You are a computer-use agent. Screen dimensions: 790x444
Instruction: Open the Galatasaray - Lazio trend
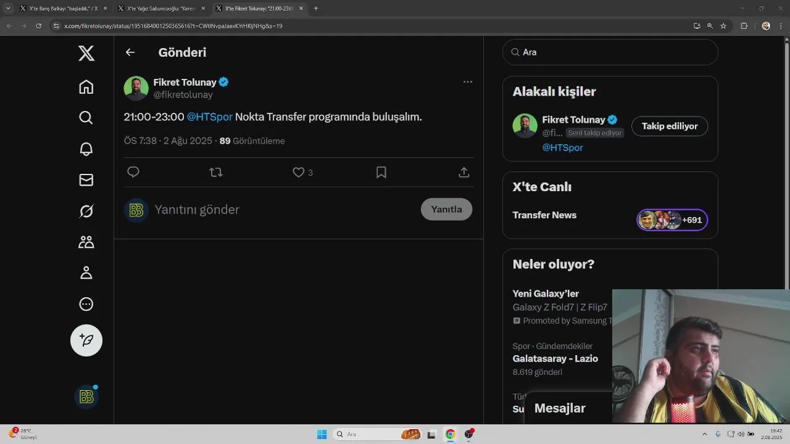coord(555,359)
